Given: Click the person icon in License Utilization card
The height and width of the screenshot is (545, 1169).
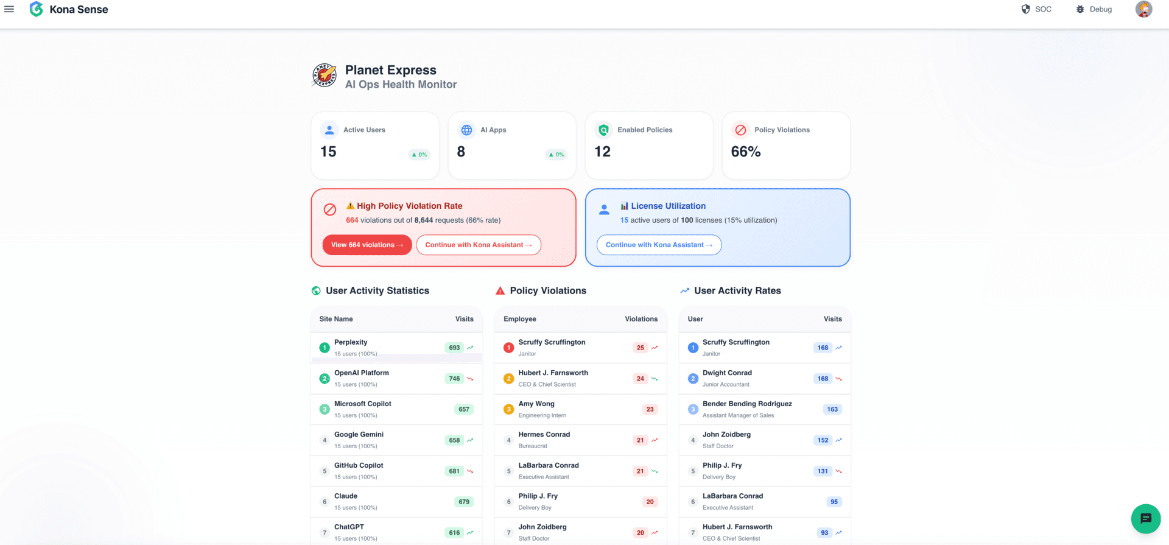Looking at the screenshot, I should pyautogui.click(x=604, y=209).
